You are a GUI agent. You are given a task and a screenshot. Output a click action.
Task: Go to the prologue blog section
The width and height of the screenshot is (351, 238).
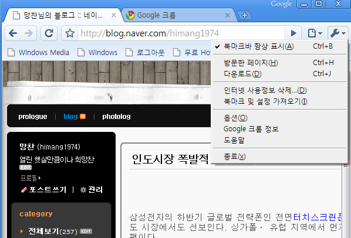click(33, 117)
